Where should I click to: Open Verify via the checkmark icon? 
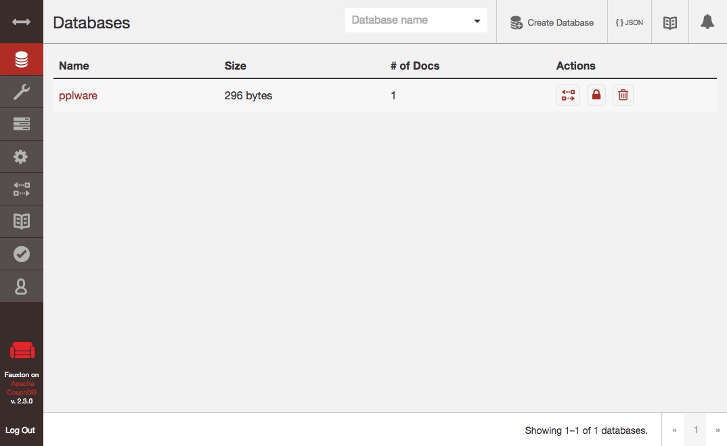coord(21,254)
